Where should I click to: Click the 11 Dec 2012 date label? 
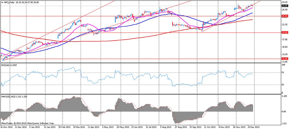20,127
